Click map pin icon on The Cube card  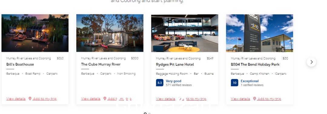105,99
